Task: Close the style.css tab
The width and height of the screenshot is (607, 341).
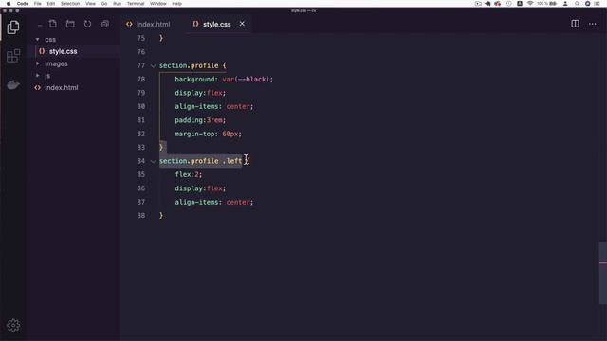Action: 242,24
